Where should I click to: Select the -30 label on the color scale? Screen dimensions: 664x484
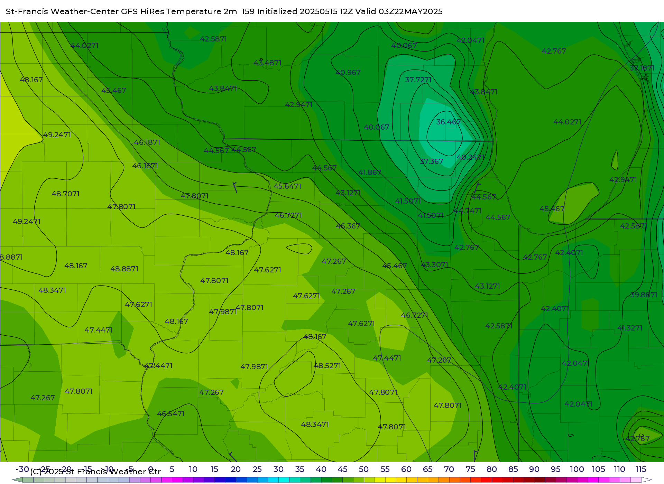pos(22,469)
